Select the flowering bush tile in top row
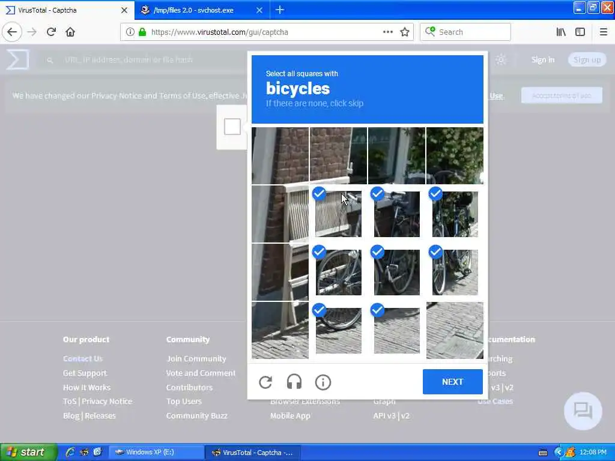The width and height of the screenshot is (615, 461). (455, 155)
